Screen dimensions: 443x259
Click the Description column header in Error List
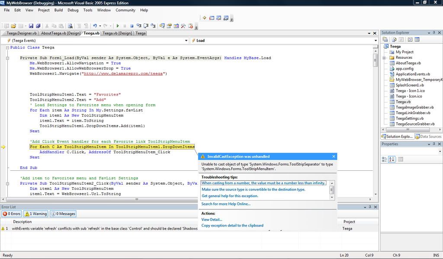tap(22, 222)
